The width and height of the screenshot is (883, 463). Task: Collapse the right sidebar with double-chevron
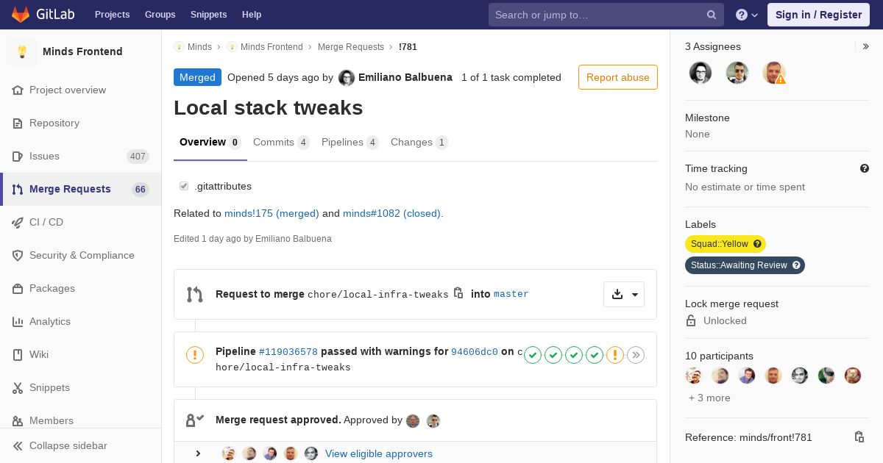click(x=865, y=46)
